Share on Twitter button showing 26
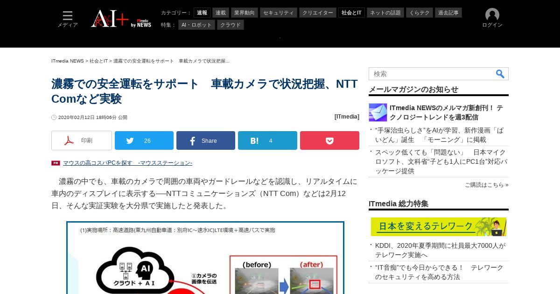The height and width of the screenshot is (294, 560). tap(144, 140)
